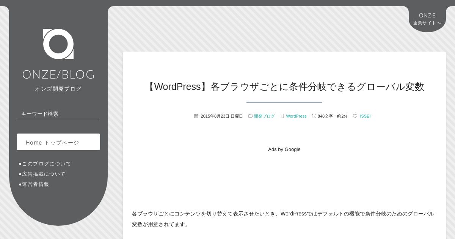
Task: Click the Ads by Google label
Action: 284,149
